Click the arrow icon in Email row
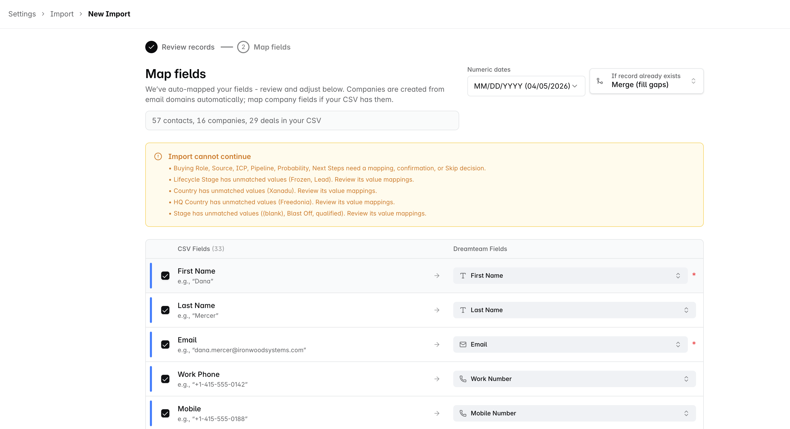Viewport: 790px width, 429px height. (437, 344)
